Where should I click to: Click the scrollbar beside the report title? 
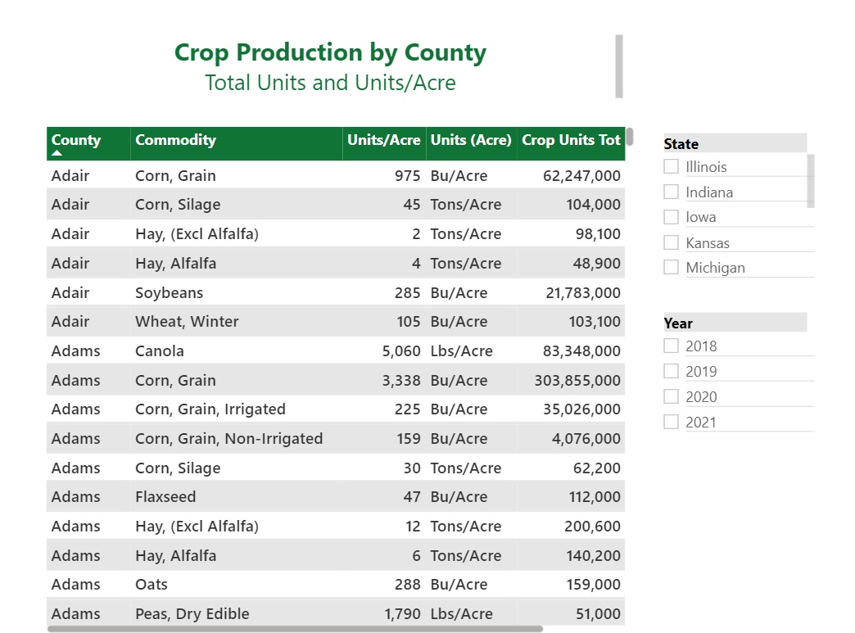[x=619, y=66]
